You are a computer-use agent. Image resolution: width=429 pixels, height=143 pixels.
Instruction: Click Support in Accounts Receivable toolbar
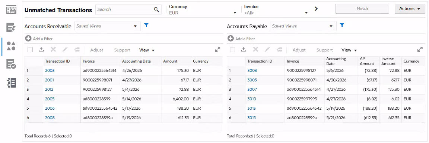[122, 50]
